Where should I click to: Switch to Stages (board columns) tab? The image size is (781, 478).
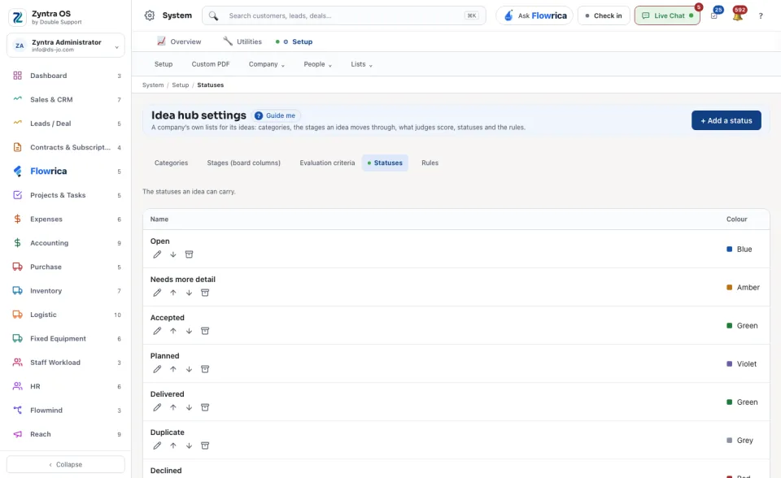coord(243,163)
